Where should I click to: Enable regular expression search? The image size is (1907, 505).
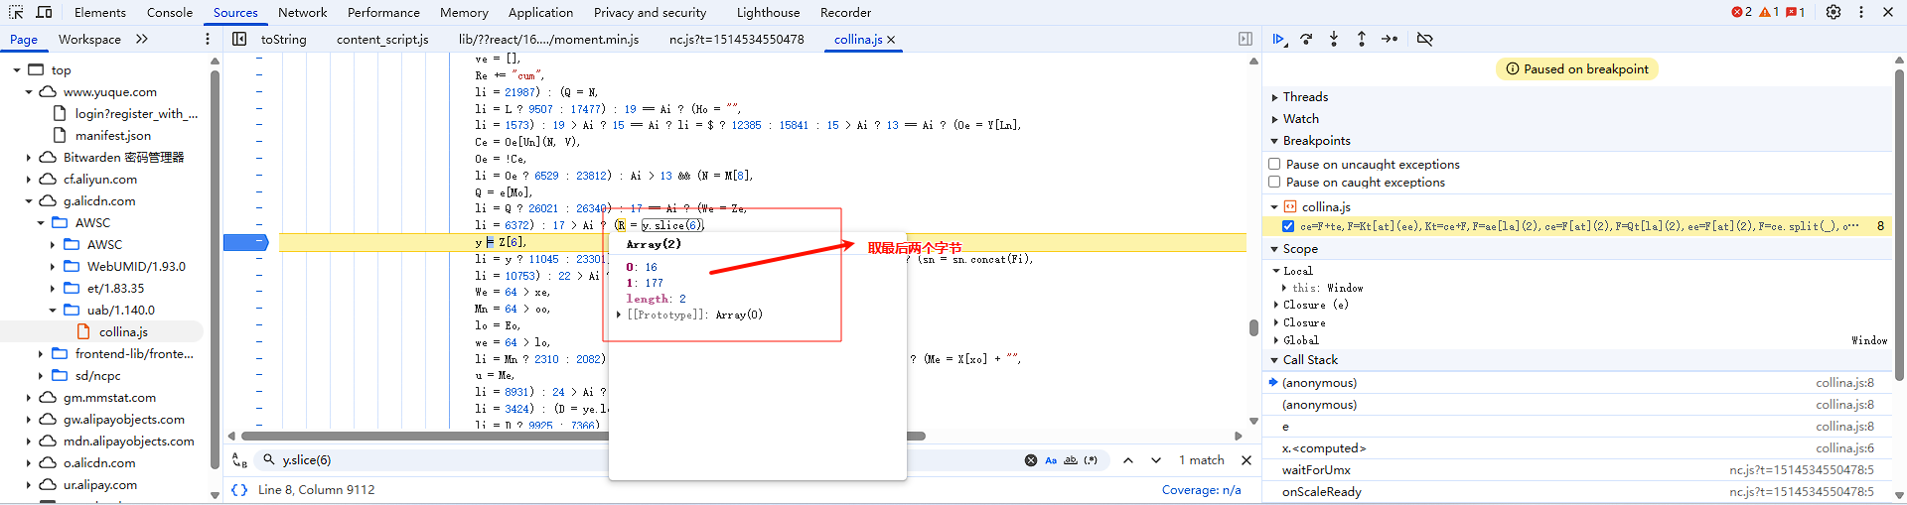click(x=1091, y=460)
